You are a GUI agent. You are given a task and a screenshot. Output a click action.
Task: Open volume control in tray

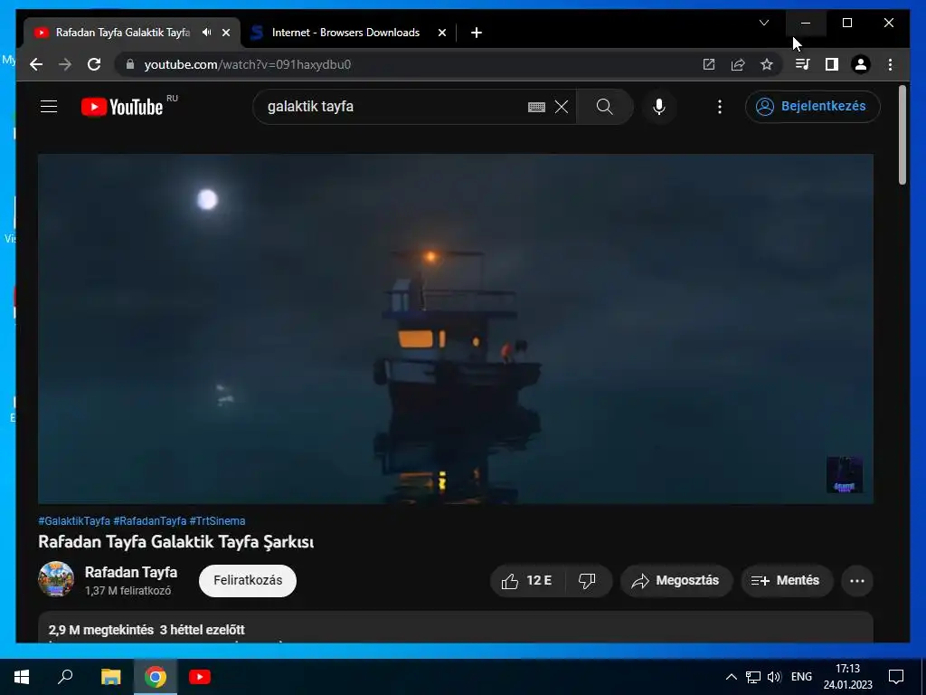[774, 677]
